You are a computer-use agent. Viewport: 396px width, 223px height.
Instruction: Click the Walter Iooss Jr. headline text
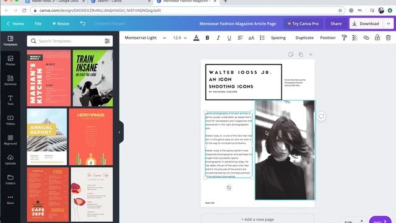pyautogui.click(x=240, y=72)
